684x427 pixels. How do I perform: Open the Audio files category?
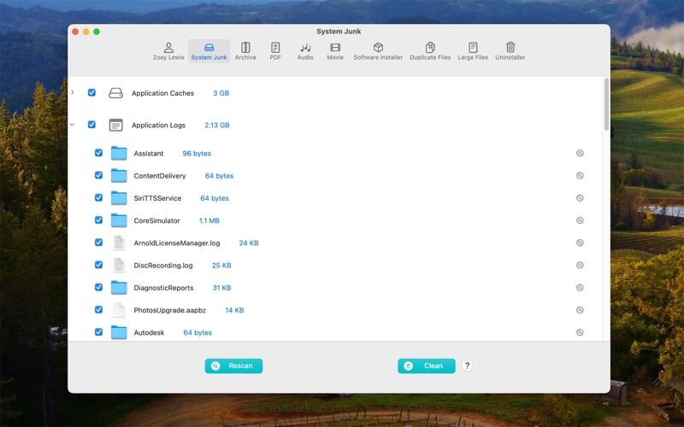(x=305, y=51)
